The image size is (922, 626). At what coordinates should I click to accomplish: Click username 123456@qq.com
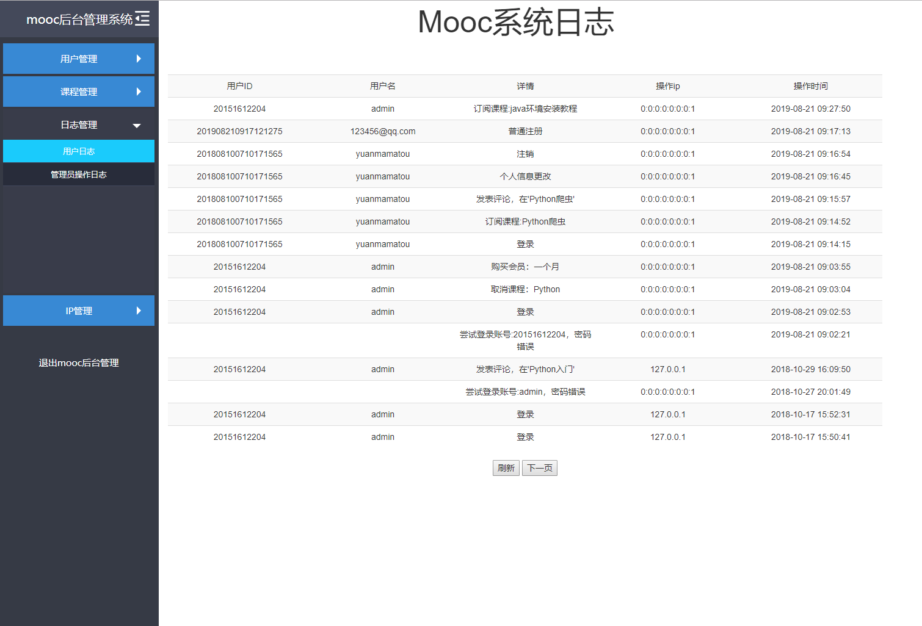[x=383, y=131]
